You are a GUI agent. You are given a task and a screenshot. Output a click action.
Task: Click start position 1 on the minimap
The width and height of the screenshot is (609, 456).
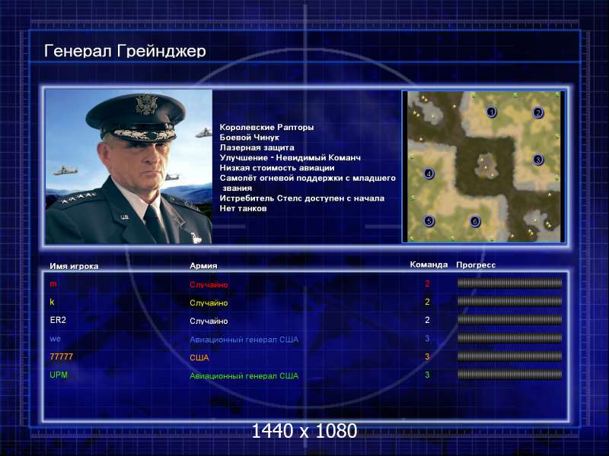click(491, 112)
